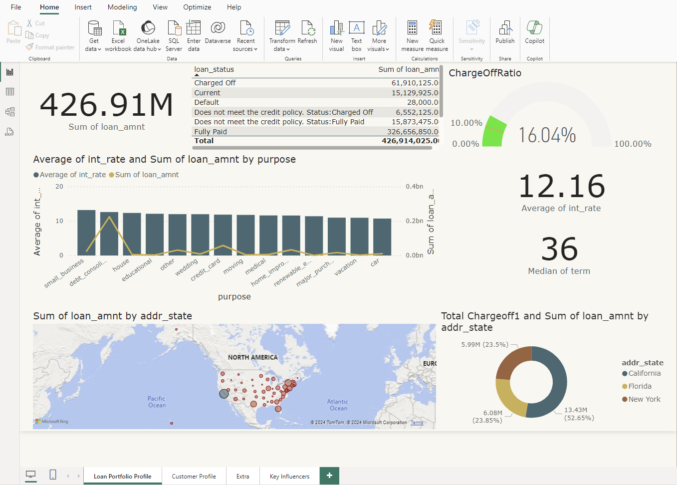Insert a New visual
The image size is (677, 485).
pos(336,36)
